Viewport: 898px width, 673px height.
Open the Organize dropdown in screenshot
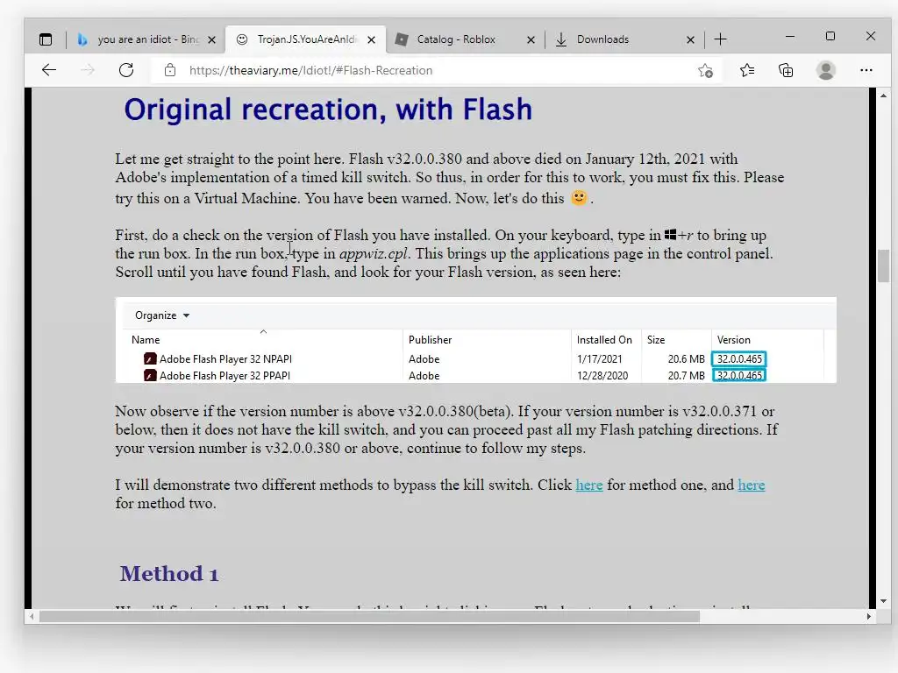(x=162, y=315)
